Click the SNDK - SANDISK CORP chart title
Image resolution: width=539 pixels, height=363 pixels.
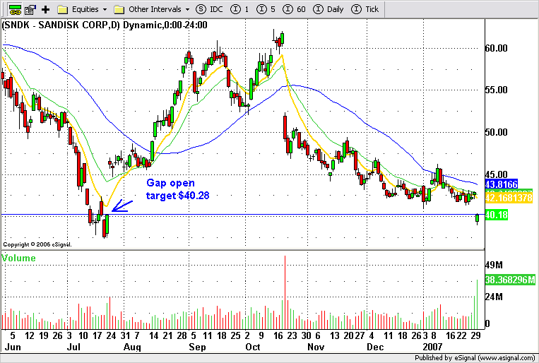105,25
